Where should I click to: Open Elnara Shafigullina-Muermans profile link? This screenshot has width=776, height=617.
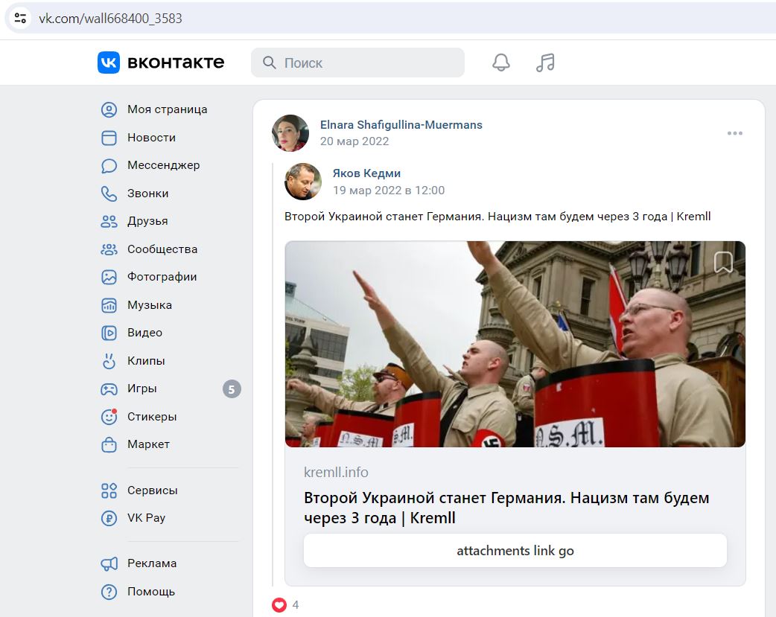(x=401, y=125)
